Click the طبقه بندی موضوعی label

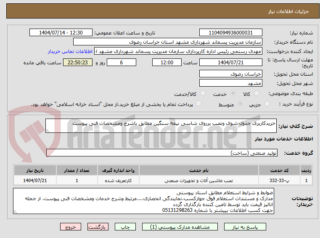291,94
